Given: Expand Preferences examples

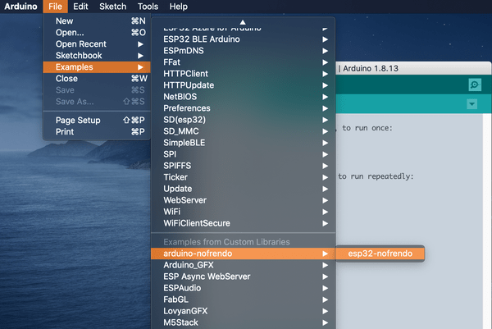Looking at the screenshot, I should click(x=244, y=108).
